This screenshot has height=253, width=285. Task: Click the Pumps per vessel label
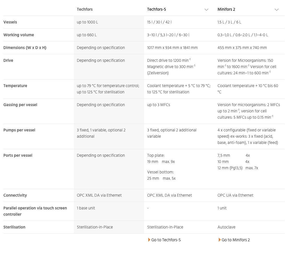(x=19, y=130)
